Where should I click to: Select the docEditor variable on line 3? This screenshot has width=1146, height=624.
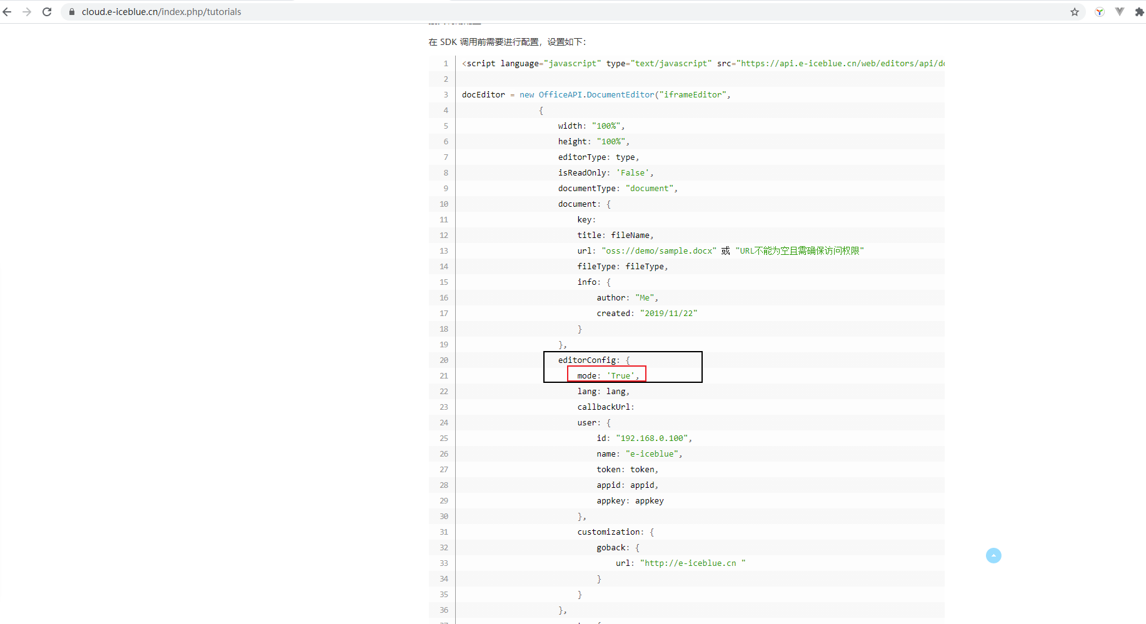point(483,95)
